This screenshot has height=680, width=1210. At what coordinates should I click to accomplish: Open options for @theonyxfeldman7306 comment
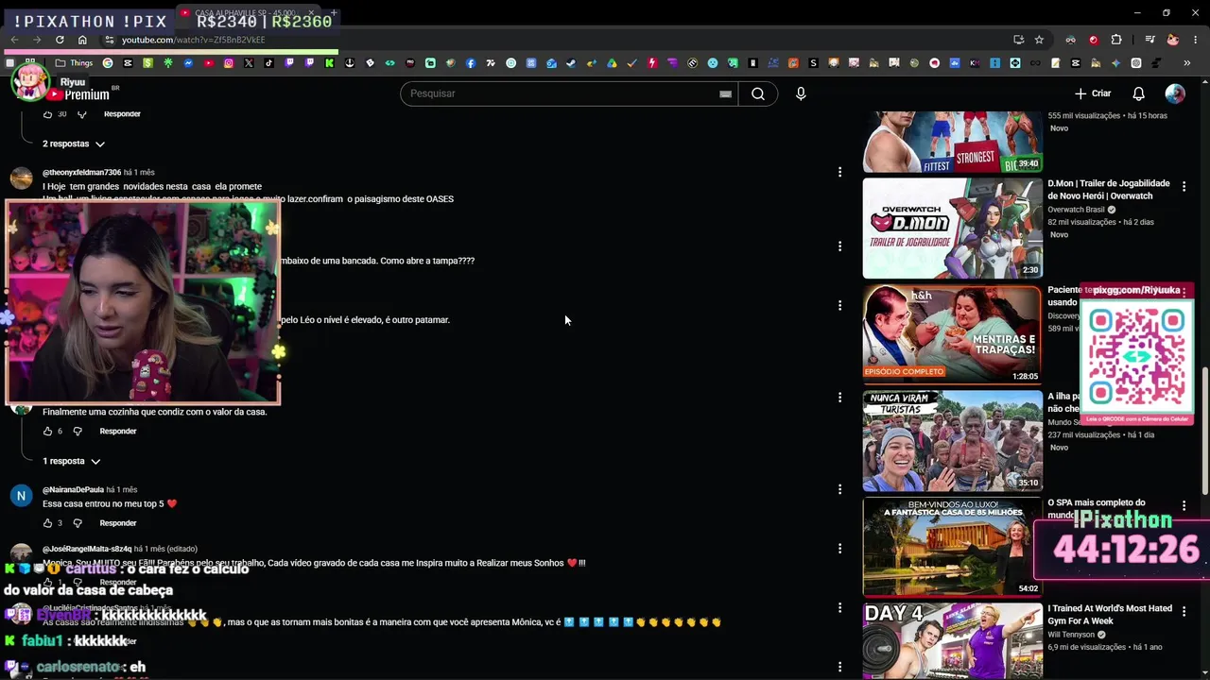[x=839, y=172]
